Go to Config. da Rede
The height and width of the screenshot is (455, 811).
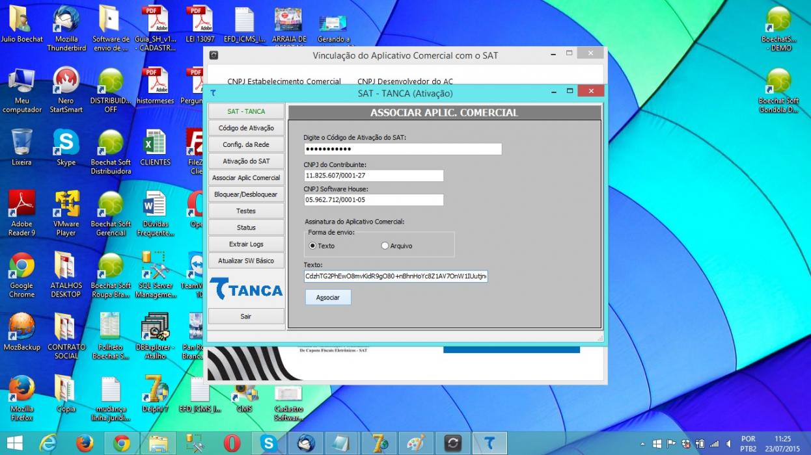pos(246,144)
